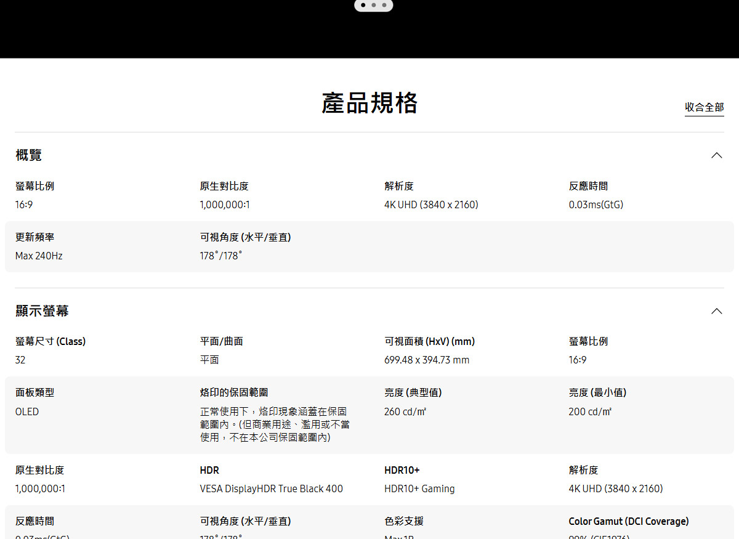Click the 產品規格 page title

pyautogui.click(x=369, y=103)
